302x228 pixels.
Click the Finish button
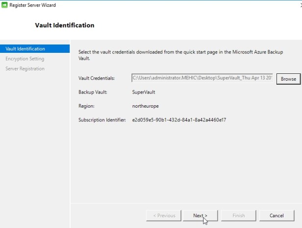[238, 215]
